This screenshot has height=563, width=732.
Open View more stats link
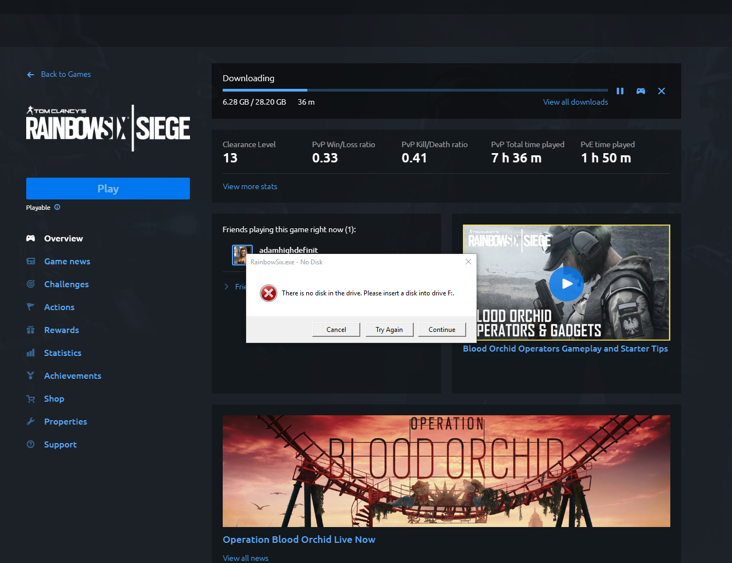point(250,186)
